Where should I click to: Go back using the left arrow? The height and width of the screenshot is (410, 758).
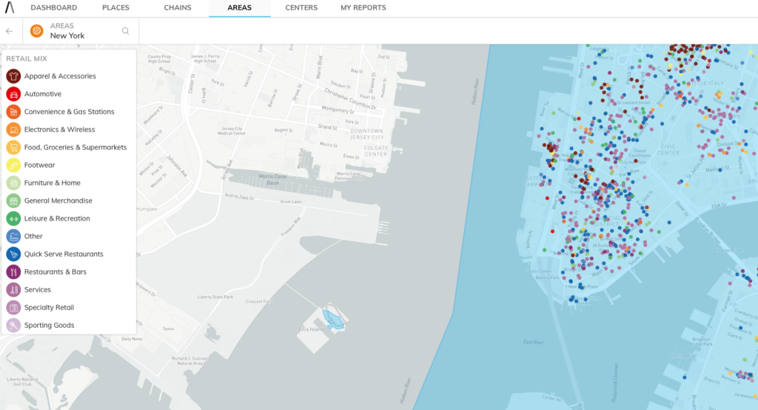coord(10,31)
